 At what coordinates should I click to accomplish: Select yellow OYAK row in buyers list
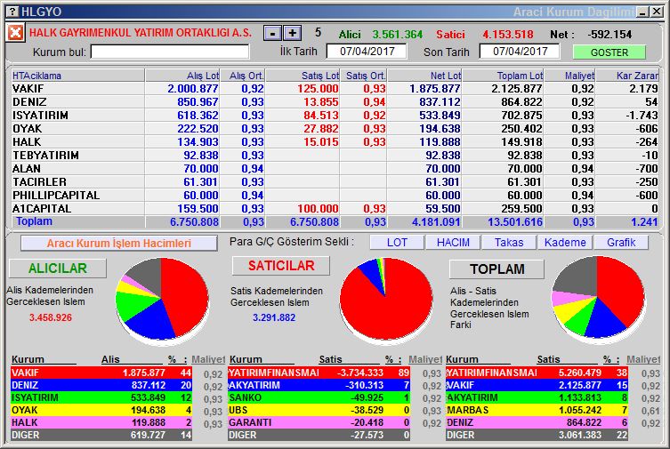click(101, 410)
